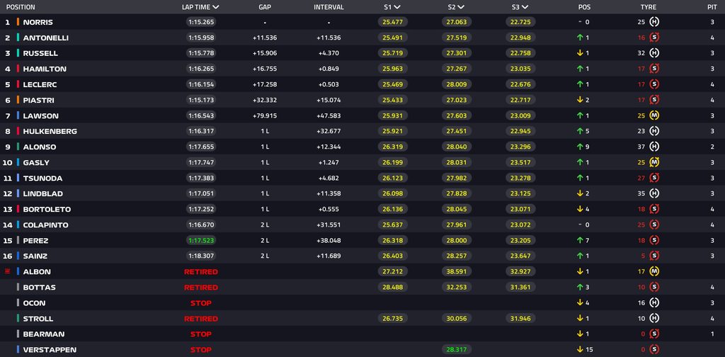Expand the S2 sector dropdown
725x357 pixels.
(456, 7)
